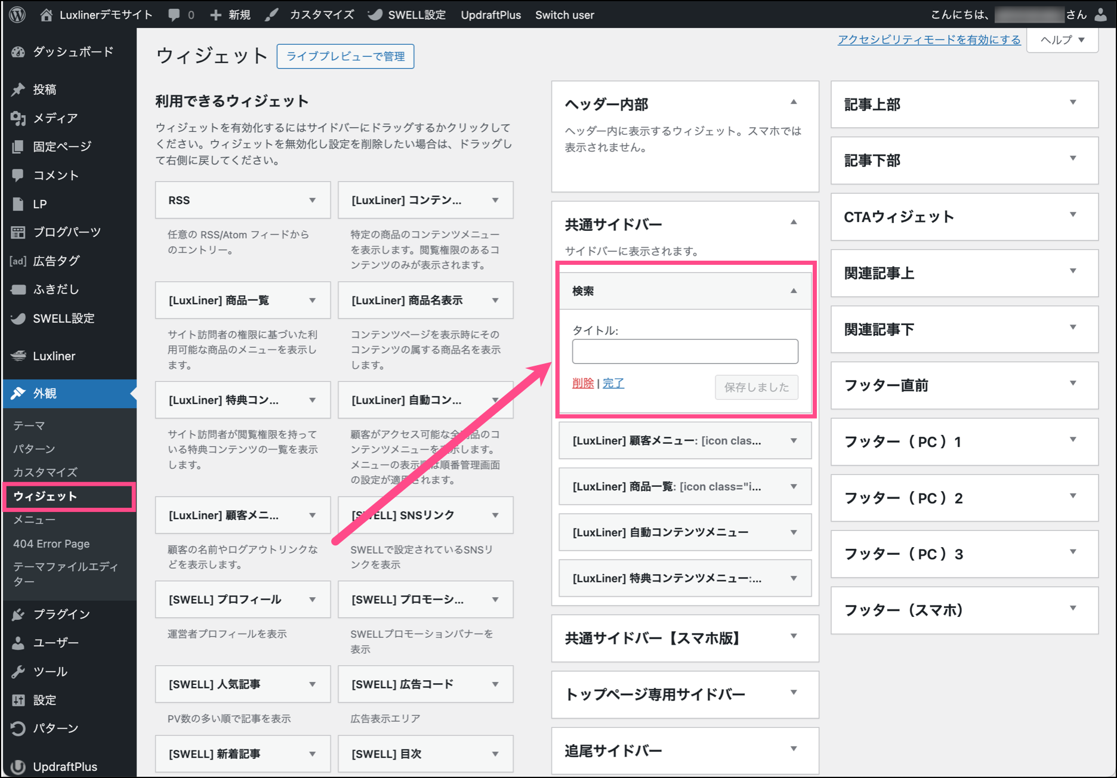Click the UpdraftPlus icon in sidebar
This screenshot has width=1117, height=778.
[x=18, y=767]
